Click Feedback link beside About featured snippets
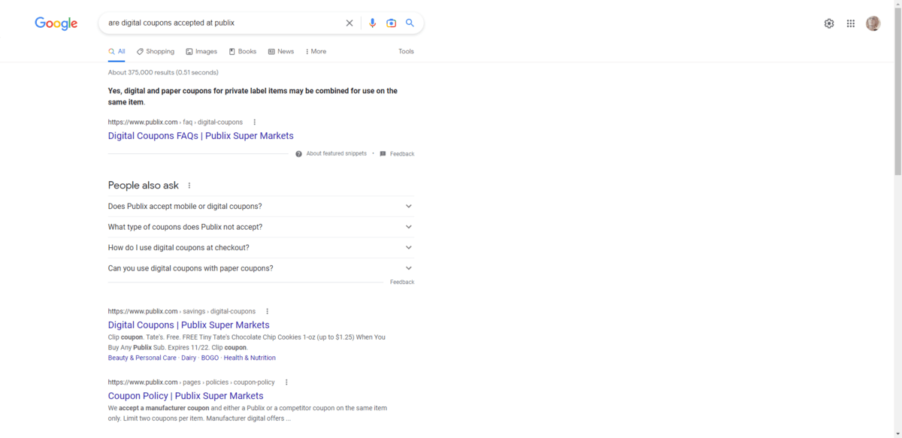The image size is (902, 438). point(402,154)
